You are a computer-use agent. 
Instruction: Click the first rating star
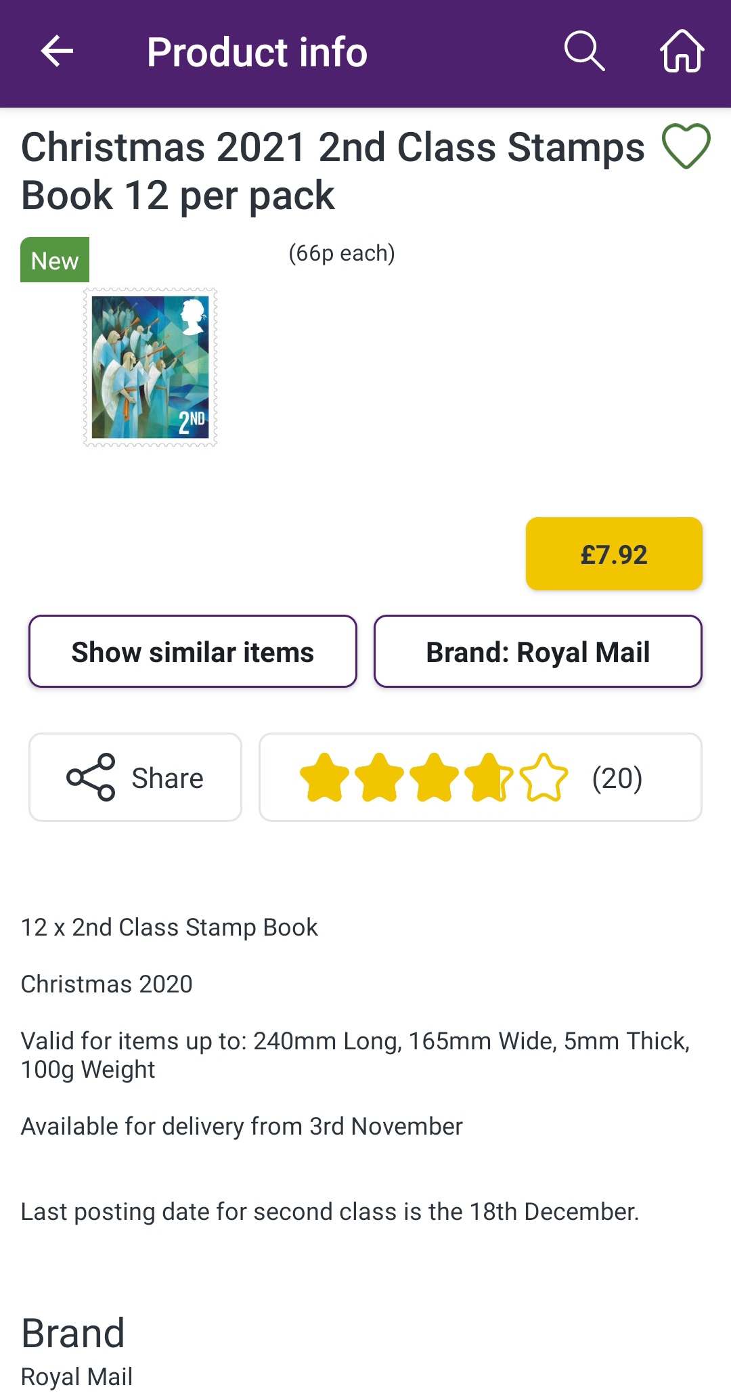[324, 777]
